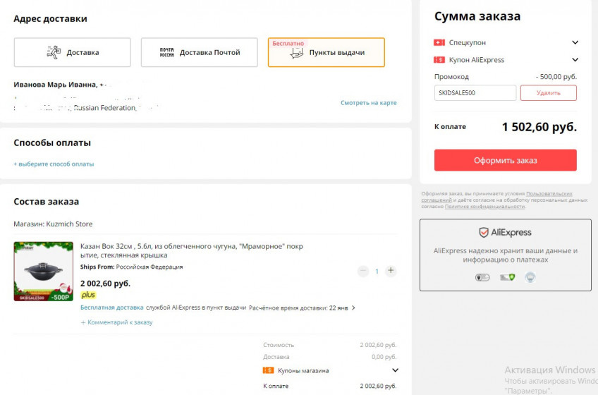Click the yellow plus badge

tap(88, 295)
